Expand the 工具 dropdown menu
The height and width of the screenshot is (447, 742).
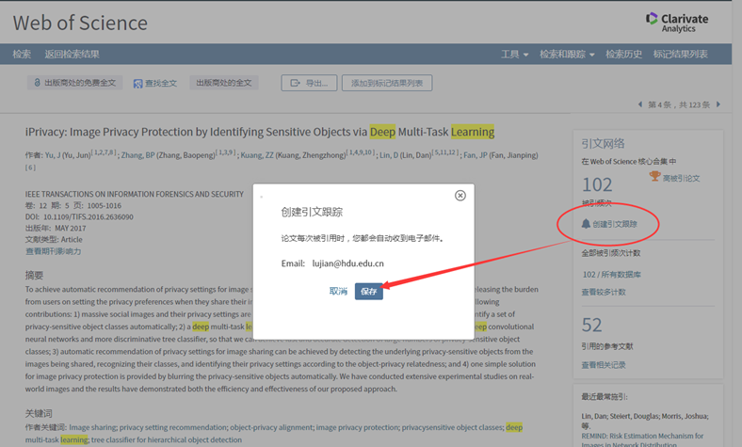point(515,55)
